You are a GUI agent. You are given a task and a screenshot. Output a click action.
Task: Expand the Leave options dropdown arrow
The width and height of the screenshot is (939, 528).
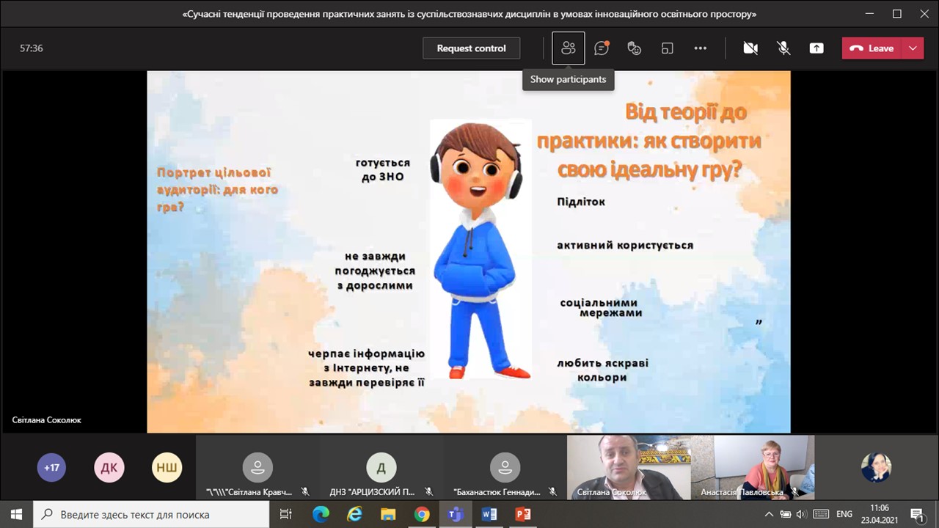click(913, 48)
